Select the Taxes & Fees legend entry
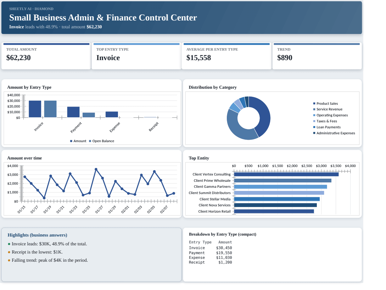Screen dimensions: 386x290 [x=325, y=121]
